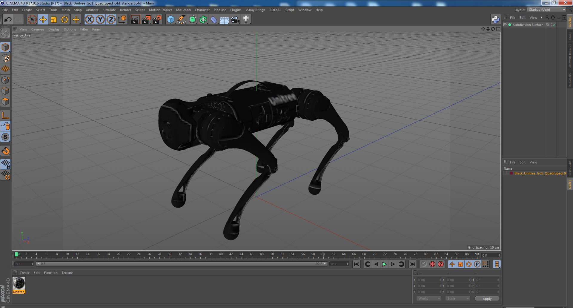The height and width of the screenshot is (308, 573).
Task: Click the Bend deformer icon
Action: click(x=214, y=20)
